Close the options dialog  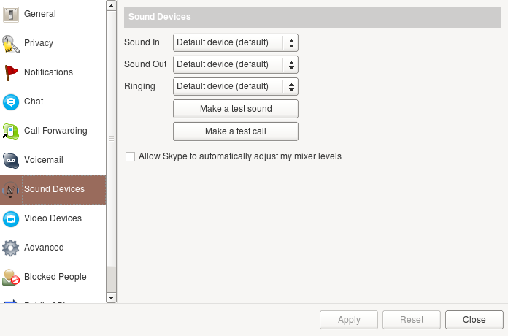[474, 320]
